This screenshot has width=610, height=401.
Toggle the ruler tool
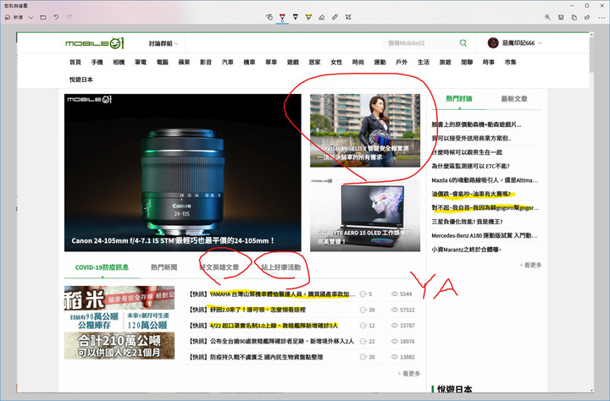pos(335,17)
